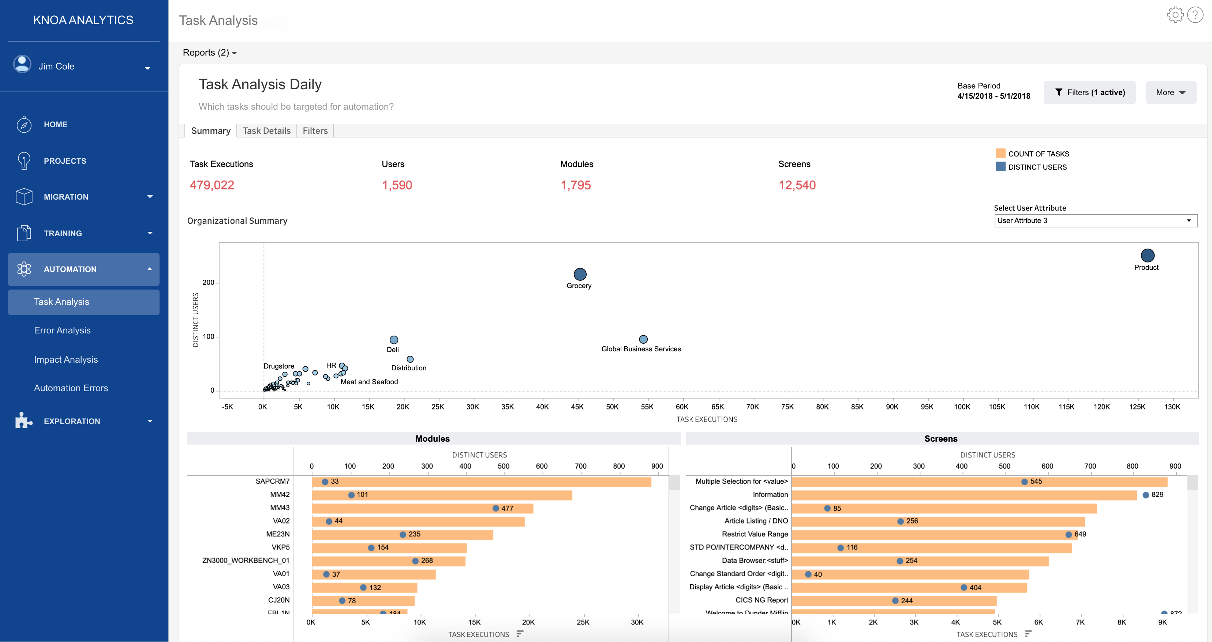The image size is (1212, 642).
Task: Click the Jim Cole user avatar icon
Action: pyautogui.click(x=22, y=65)
